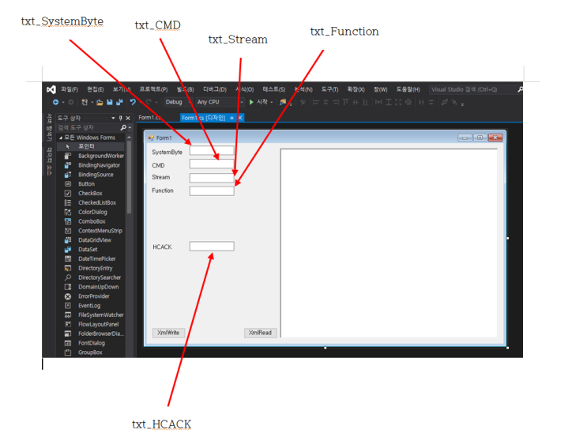This screenshot has height=445, width=587.
Task: Click the green start debugging play icon
Action: click(x=251, y=102)
